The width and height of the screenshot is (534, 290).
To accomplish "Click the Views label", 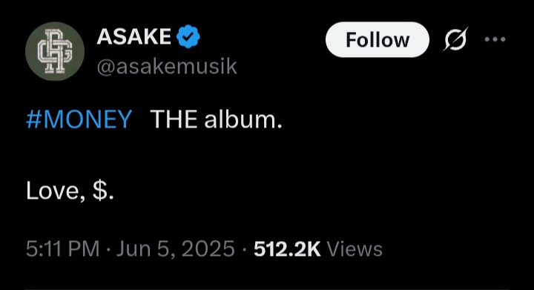I will point(355,249).
